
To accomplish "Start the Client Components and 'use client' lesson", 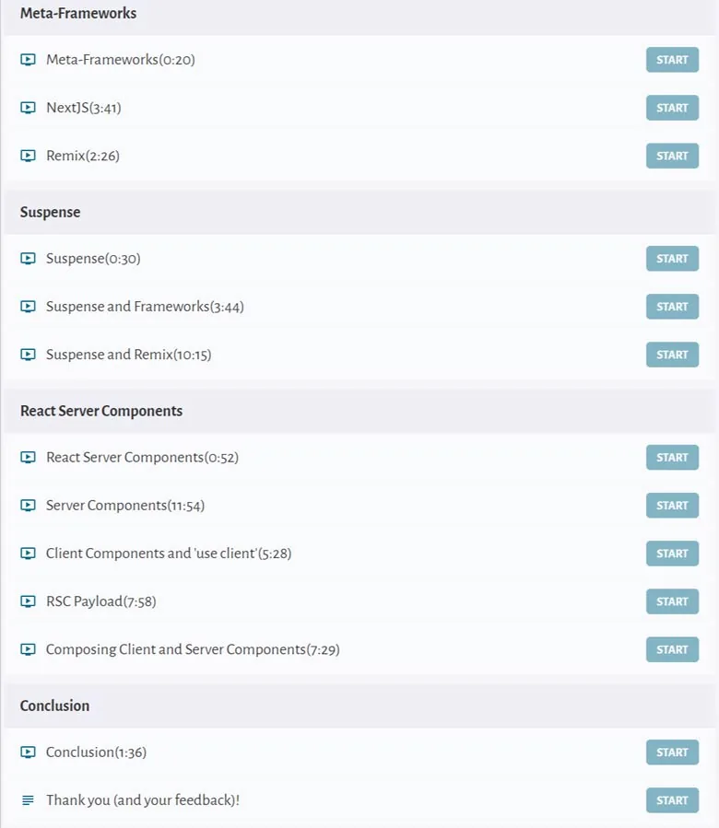I will [672, 554].
